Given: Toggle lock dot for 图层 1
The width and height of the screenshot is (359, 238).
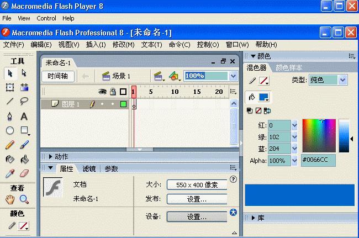Looking at the screenshot, I should coord(113,104).
